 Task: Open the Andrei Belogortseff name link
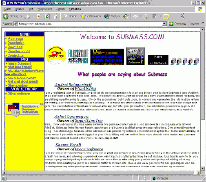[73, 85]
